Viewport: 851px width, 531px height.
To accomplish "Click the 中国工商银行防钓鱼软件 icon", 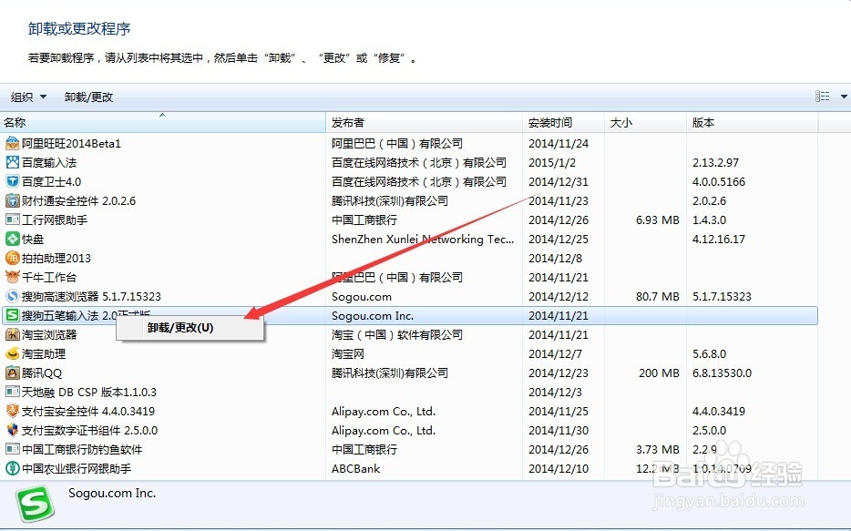I will pos(12,449).
